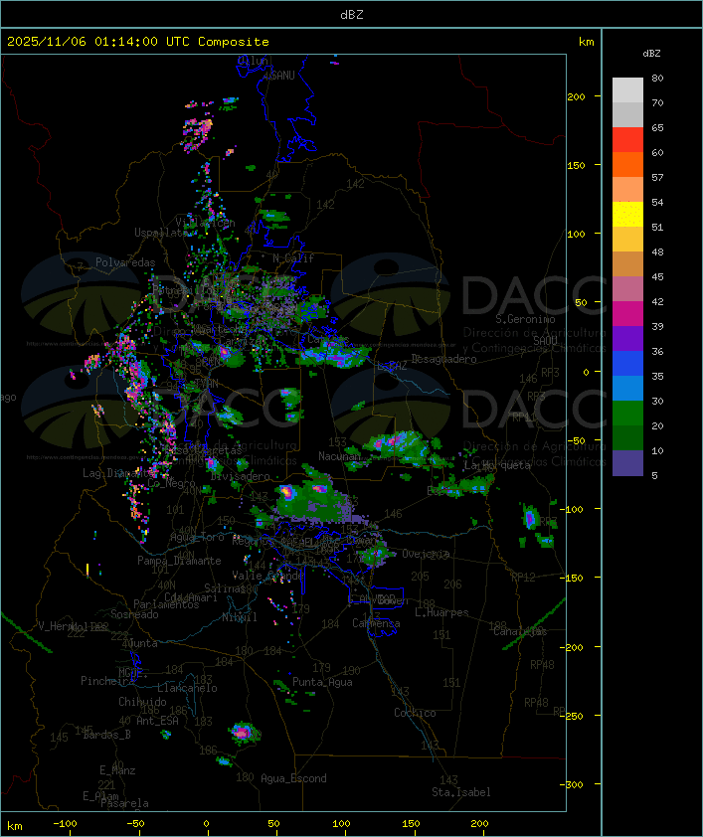Click the Pincheira map label
The image size is (703, 837).
click(x=107, y=681)
